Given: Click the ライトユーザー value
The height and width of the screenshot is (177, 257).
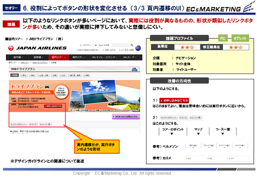Looking at the screenshot, I should coord(186,70).
